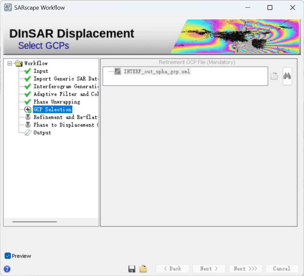Viewport: 304px width, 276px height.
Task: Open the blue help question mark
Action: point(7,269)
